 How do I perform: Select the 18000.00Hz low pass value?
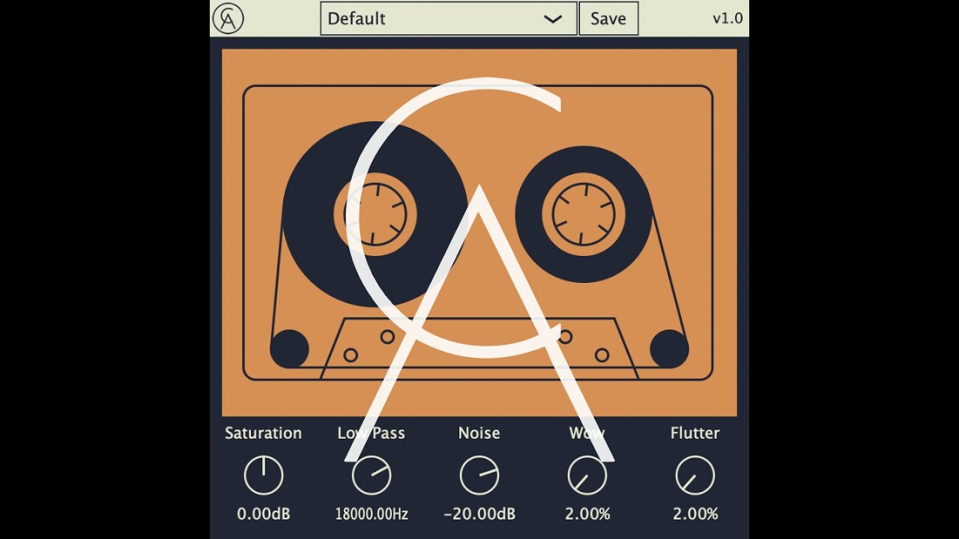point(372,514)
